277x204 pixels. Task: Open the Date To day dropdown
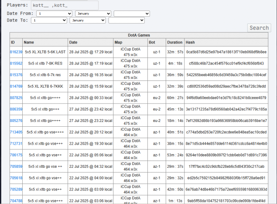tap(49, 20)
